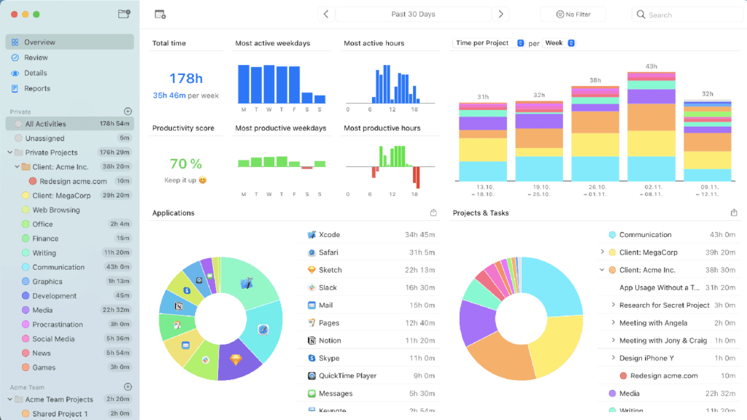747x420 pixels.
Task: Expand the Client: MegaCorp row in Projects
Action: pyautogui.click(x=603, y=252)
